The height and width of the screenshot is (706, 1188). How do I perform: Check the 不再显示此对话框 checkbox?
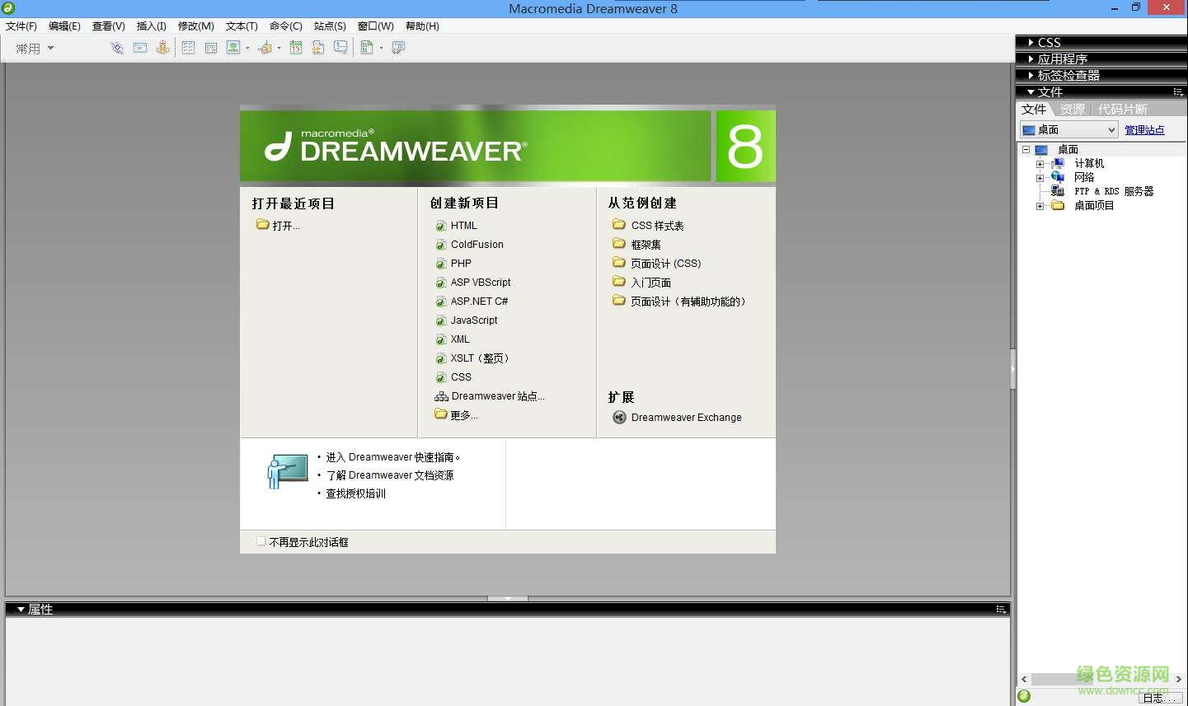[261, 541]
